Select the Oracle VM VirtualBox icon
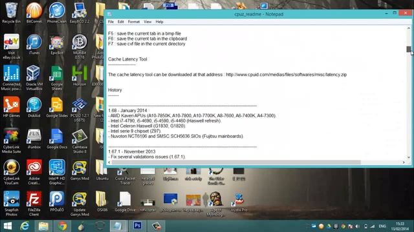 tap(34, 78)
